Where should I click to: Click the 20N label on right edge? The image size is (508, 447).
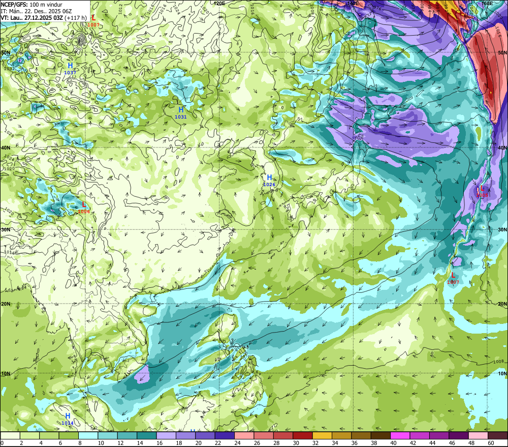(502, 304)
